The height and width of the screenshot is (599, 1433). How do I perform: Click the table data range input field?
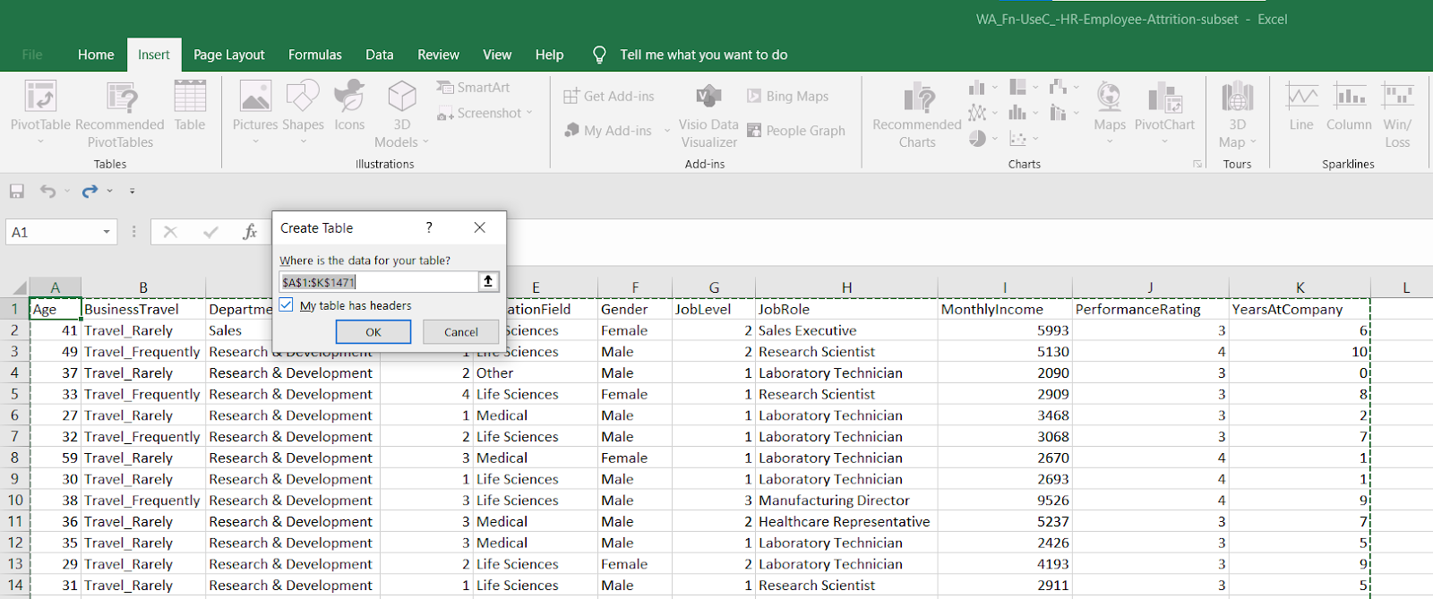pos(378,282)
